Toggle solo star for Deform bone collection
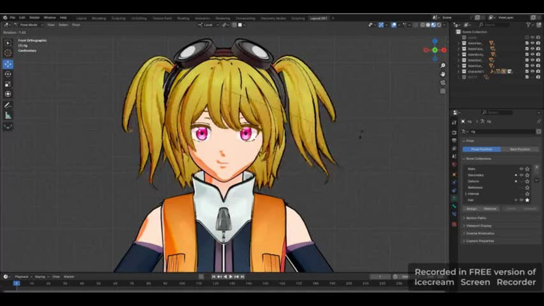The height and width of the screenshot is (306, 544). tap(527, 181)
